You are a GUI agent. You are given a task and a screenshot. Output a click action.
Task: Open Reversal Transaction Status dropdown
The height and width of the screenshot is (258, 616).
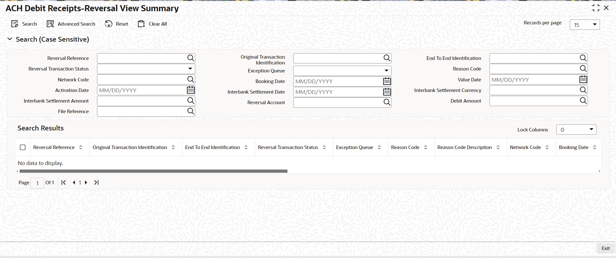[x=146, y=69]
